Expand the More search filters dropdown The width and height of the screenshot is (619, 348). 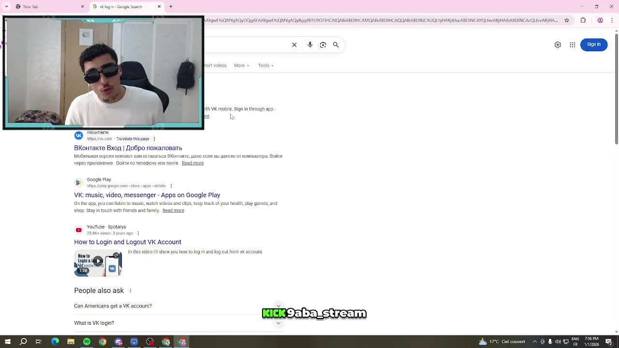point(241,65)
